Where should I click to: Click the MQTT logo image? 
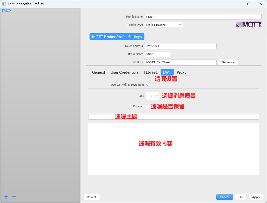point(249,25)
